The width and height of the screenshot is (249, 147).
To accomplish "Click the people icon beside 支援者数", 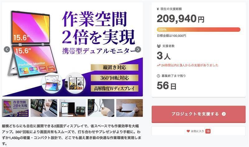I will (x=159, y=46).
